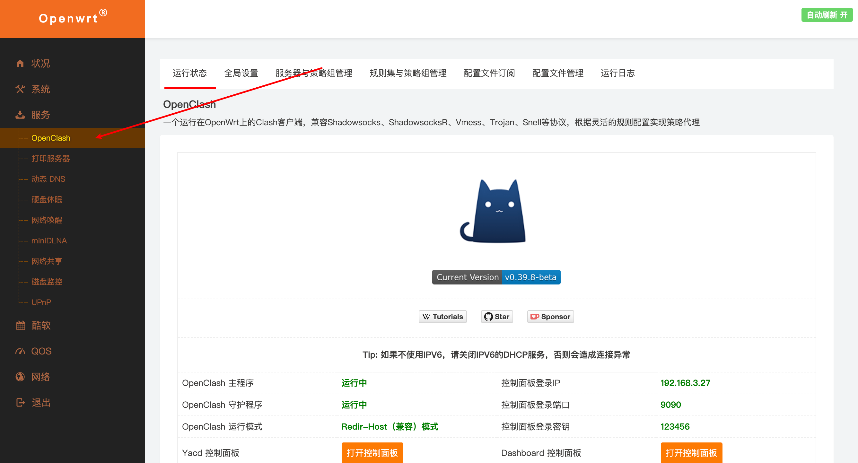The image size is (858, 463).
Task: Click the Current Version v0.39.8-beta badge
Action: coord(496,277)
